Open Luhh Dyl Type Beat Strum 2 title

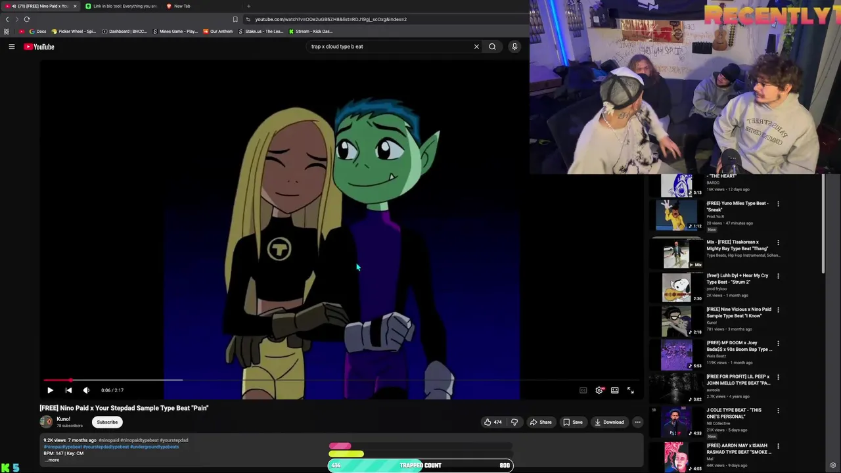tap(737, 279)
